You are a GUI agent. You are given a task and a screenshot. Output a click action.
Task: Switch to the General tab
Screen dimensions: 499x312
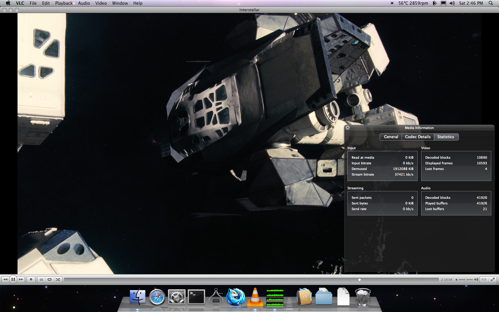[x=391, y=137]
